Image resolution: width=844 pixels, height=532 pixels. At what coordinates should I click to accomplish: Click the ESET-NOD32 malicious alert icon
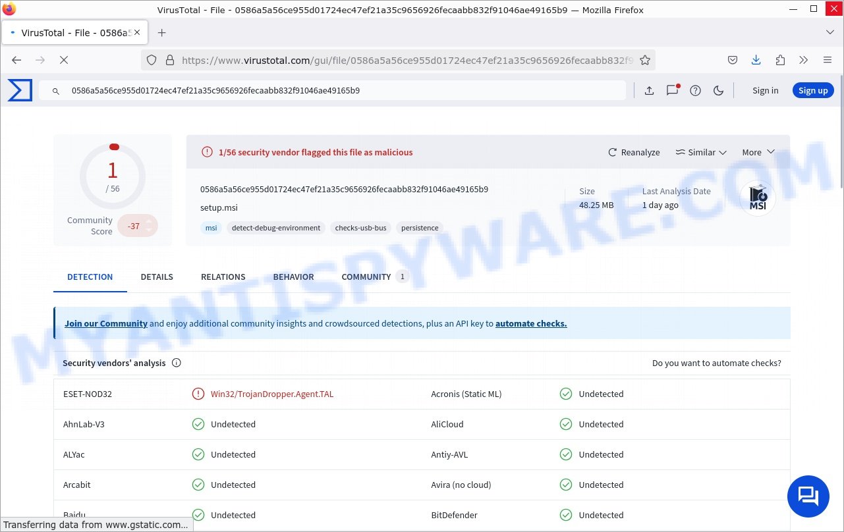(198, 394)
